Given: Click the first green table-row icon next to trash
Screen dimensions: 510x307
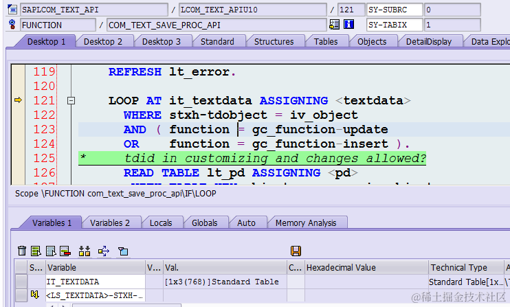Looking at the screenshot, I should coord(36,251).
